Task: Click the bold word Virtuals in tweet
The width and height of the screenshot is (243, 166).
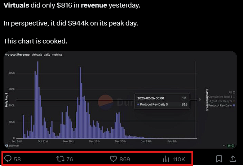Action: click(16, 5)
